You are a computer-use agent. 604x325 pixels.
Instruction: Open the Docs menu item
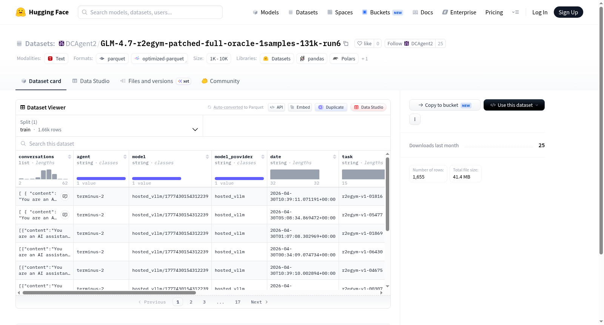[x=422, y=12]
